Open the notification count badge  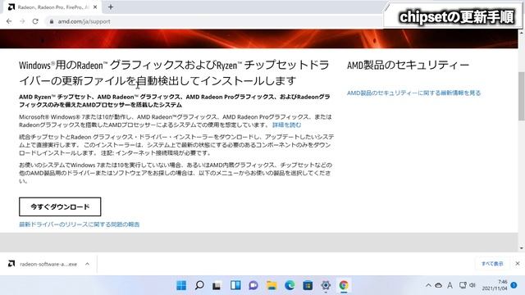(x=514, y=285)
